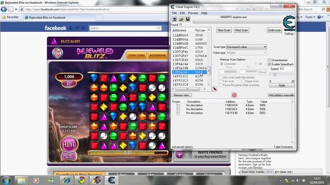The height and width of the screenshot is (185, 330).
Task: Freeze the 11867AD8 address row checkbox
Action: point(178,105)
